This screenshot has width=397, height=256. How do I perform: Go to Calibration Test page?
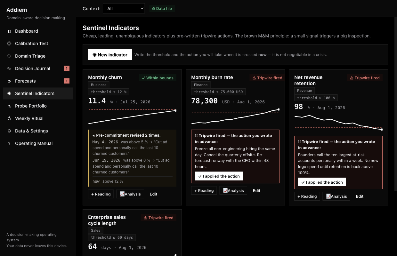[x=38, y=44]
